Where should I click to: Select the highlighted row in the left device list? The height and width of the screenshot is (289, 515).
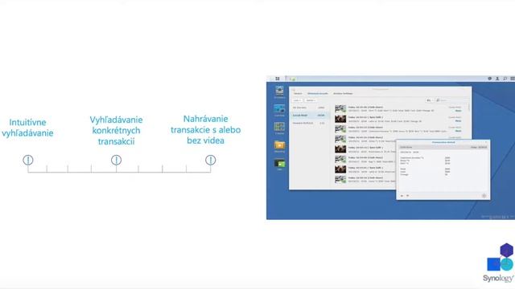[x=309, y=116]
